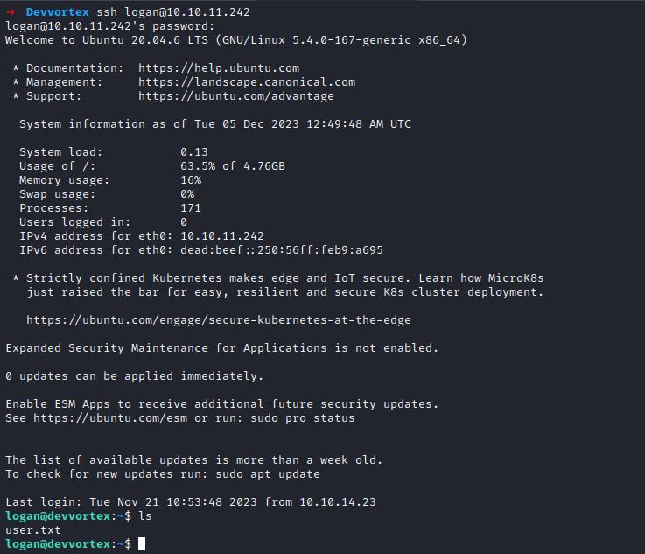Click the System load value 0.13
Screen dimensions: 645x554
[x=194, y=152]
